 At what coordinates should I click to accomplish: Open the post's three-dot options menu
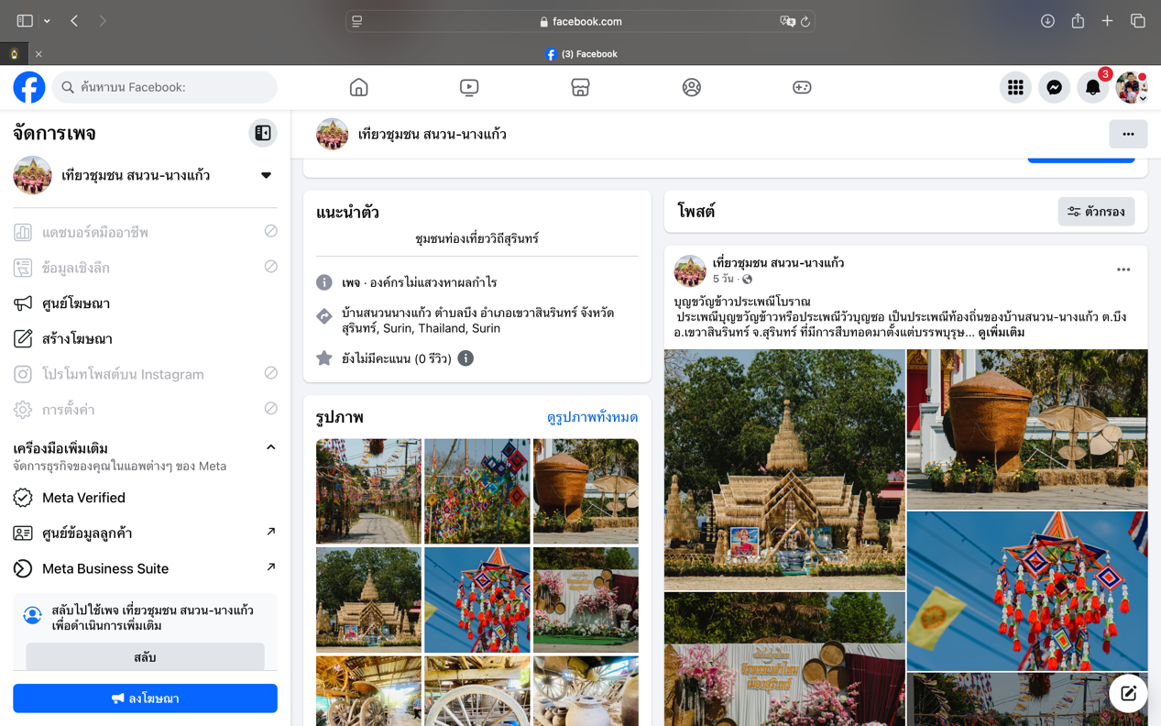(1123, 269)
